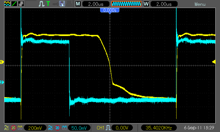Click the CH2 50.0mV scale readout

coord(79,128)
